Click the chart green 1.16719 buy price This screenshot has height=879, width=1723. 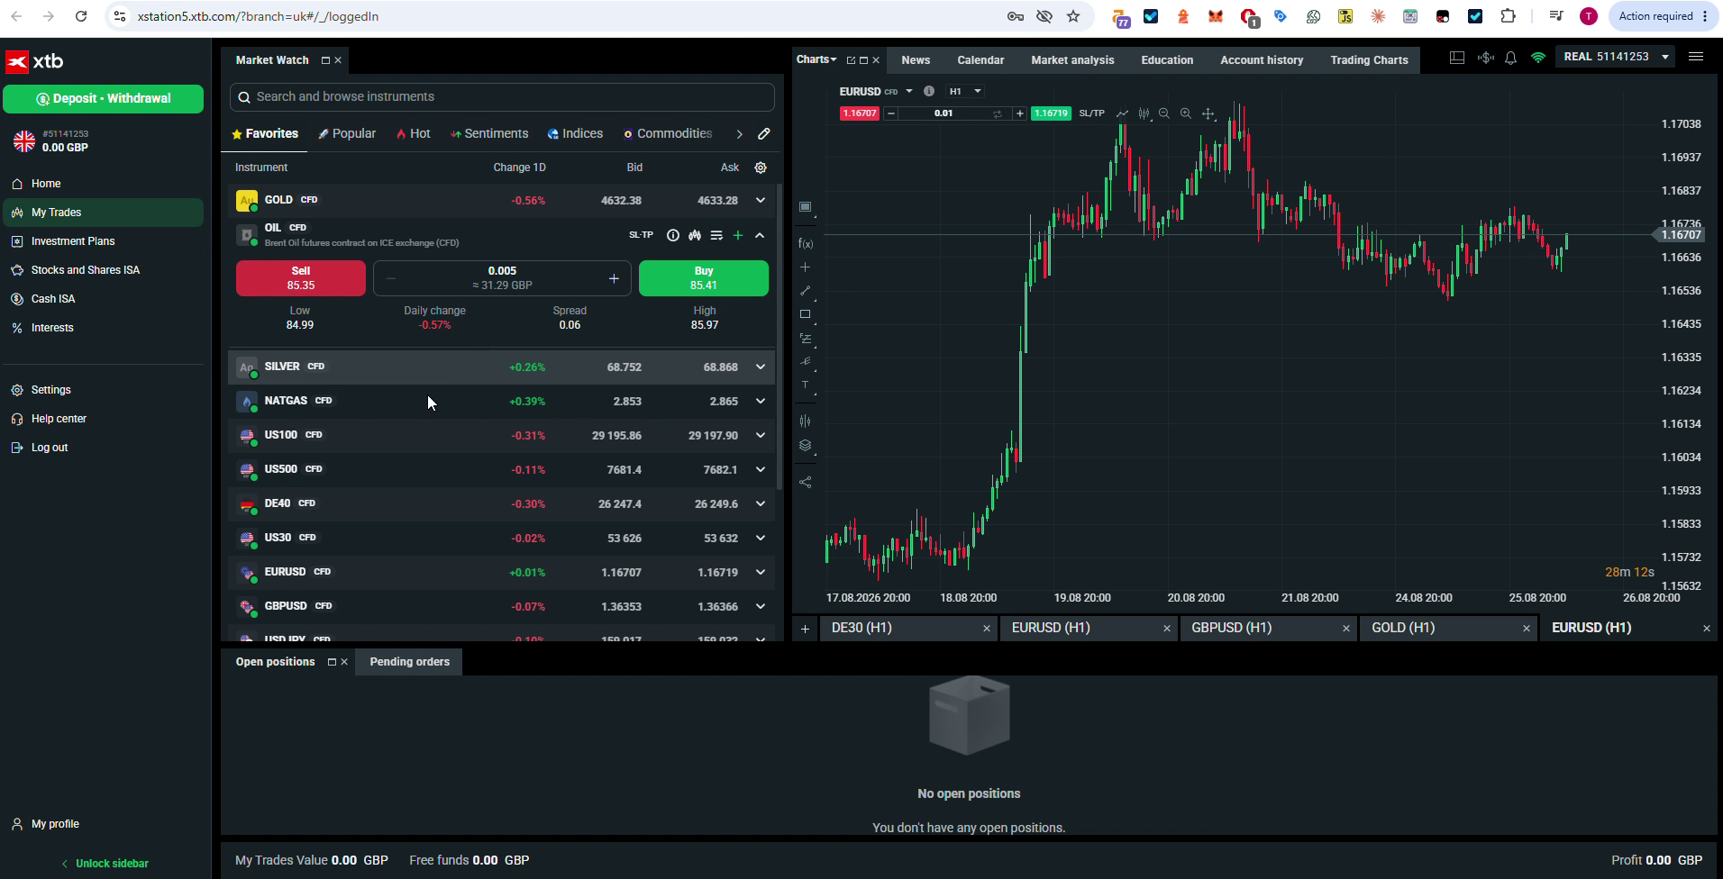point(1051,113)
